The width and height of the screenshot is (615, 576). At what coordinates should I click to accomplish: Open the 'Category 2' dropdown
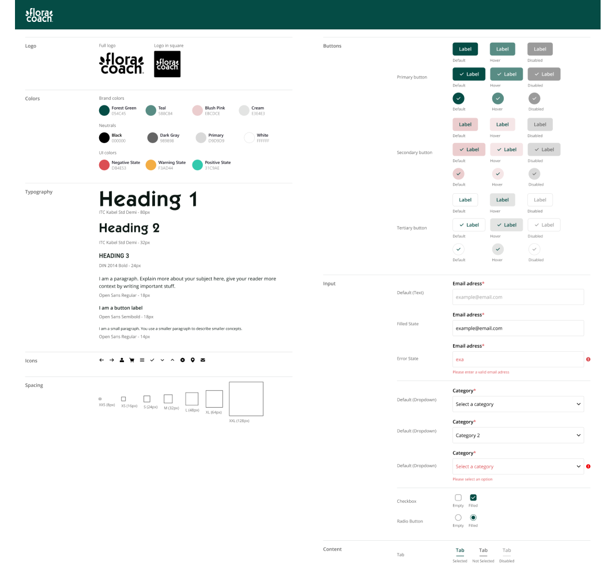[x=518, y=435]
